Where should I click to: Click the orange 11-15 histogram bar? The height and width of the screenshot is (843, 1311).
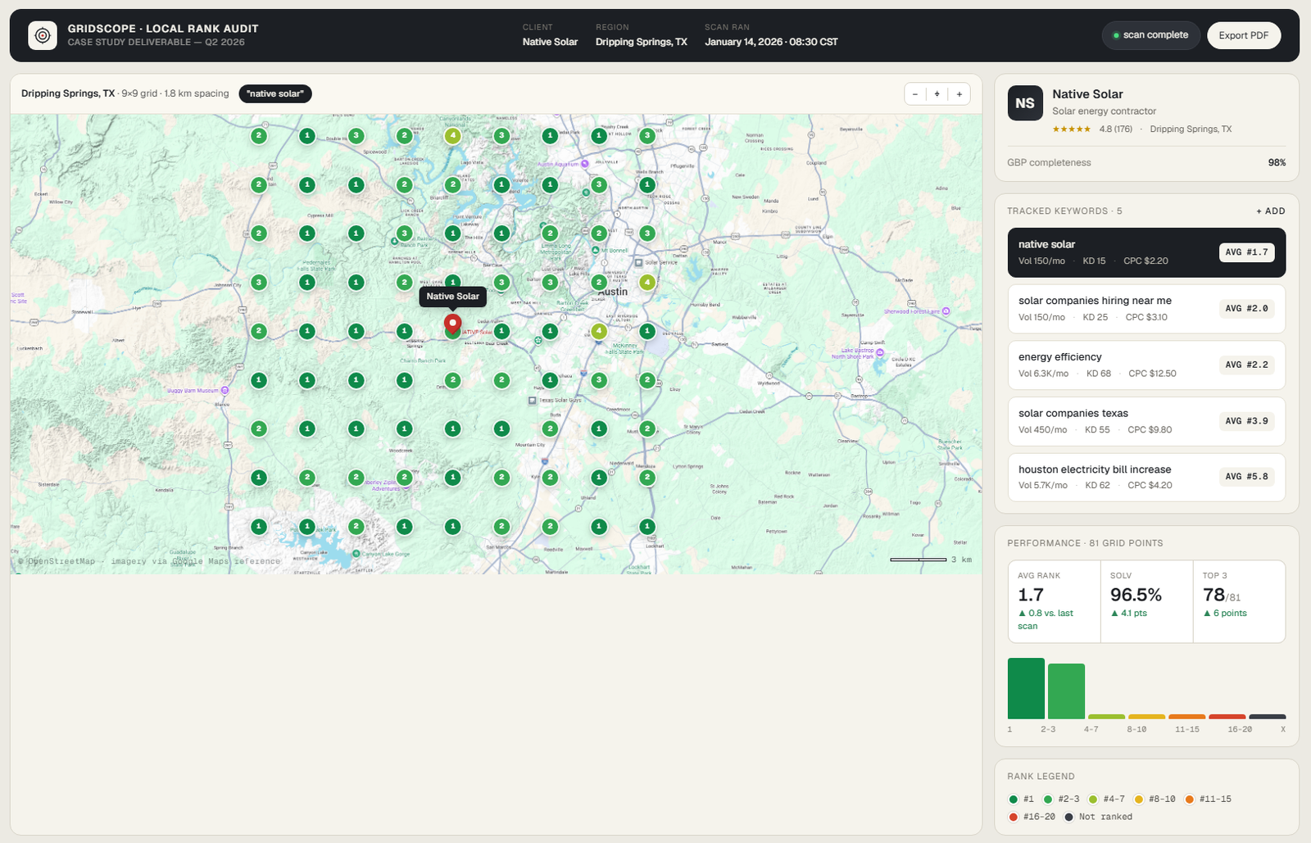tap(1186, 717)
